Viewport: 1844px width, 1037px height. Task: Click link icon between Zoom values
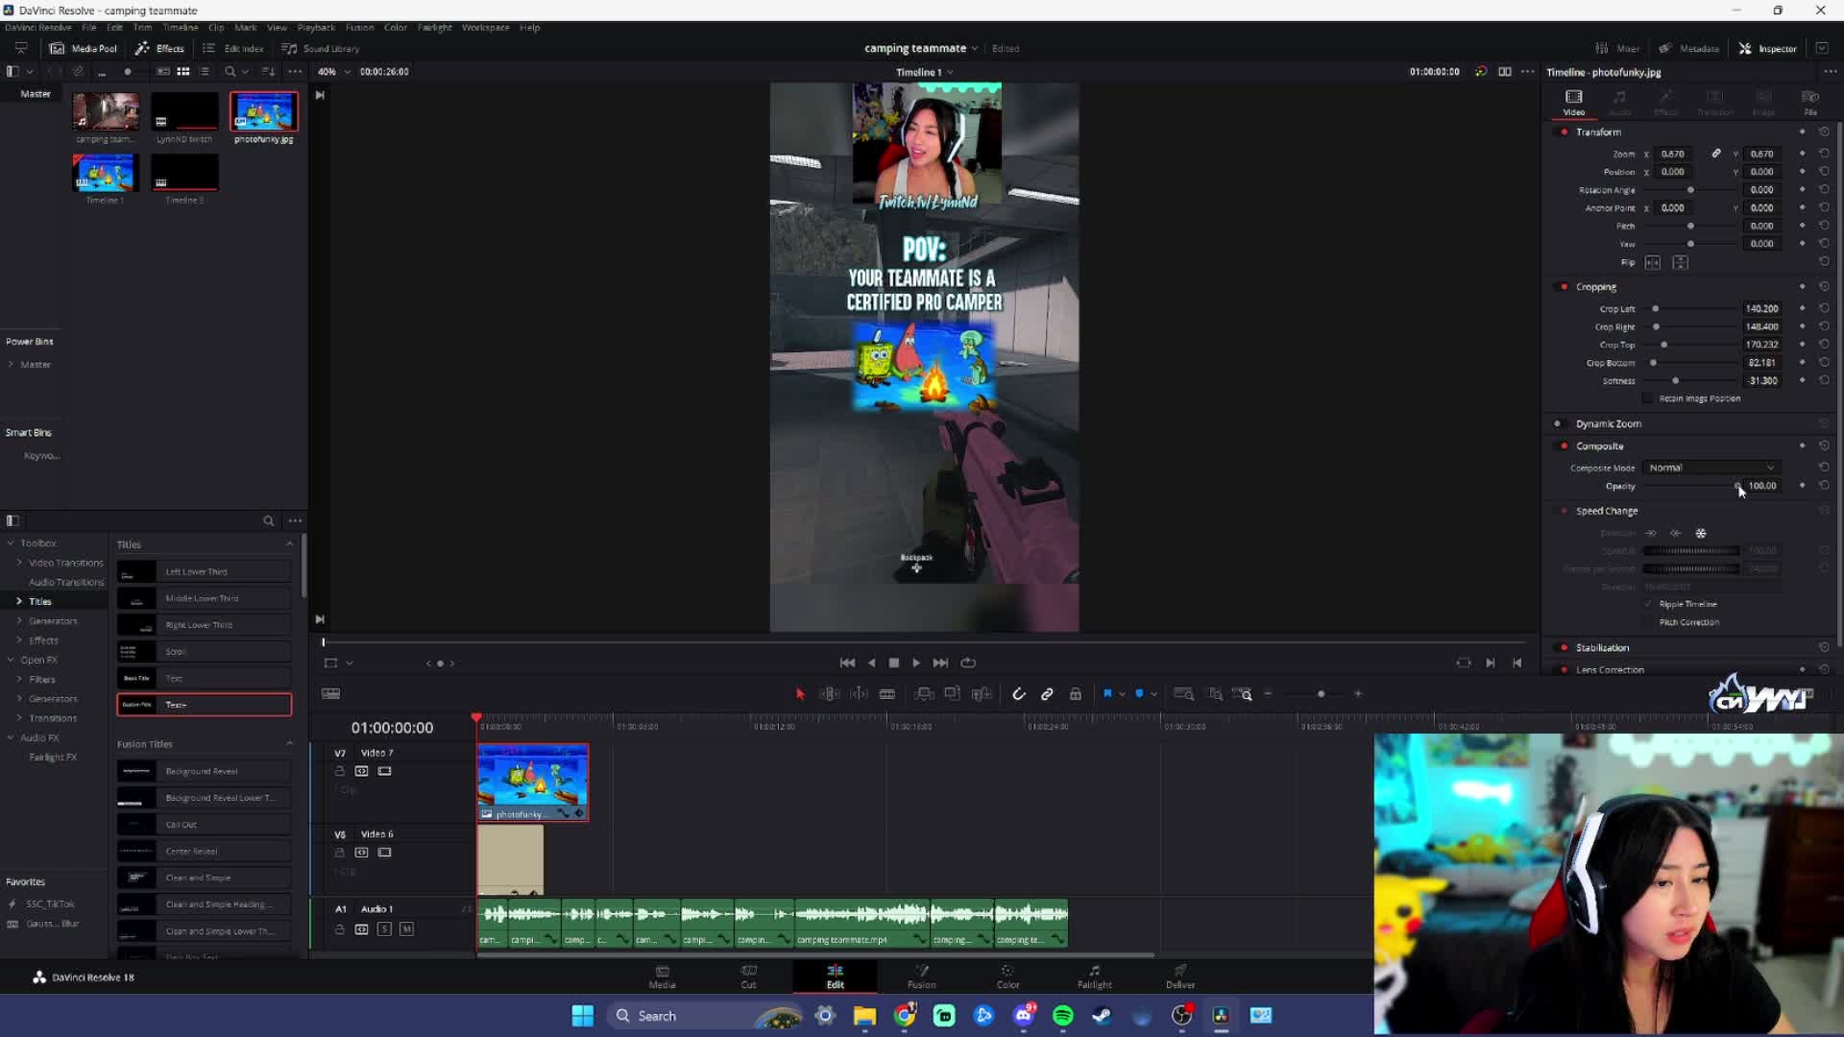(1716, 154)
